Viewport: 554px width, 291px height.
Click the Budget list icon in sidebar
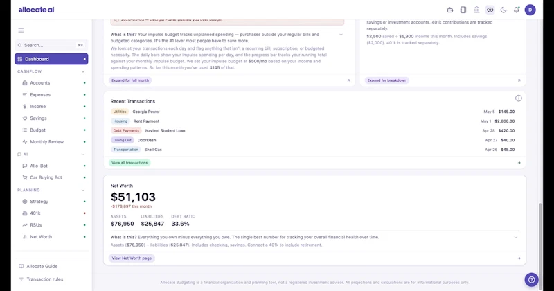[25, 130]
